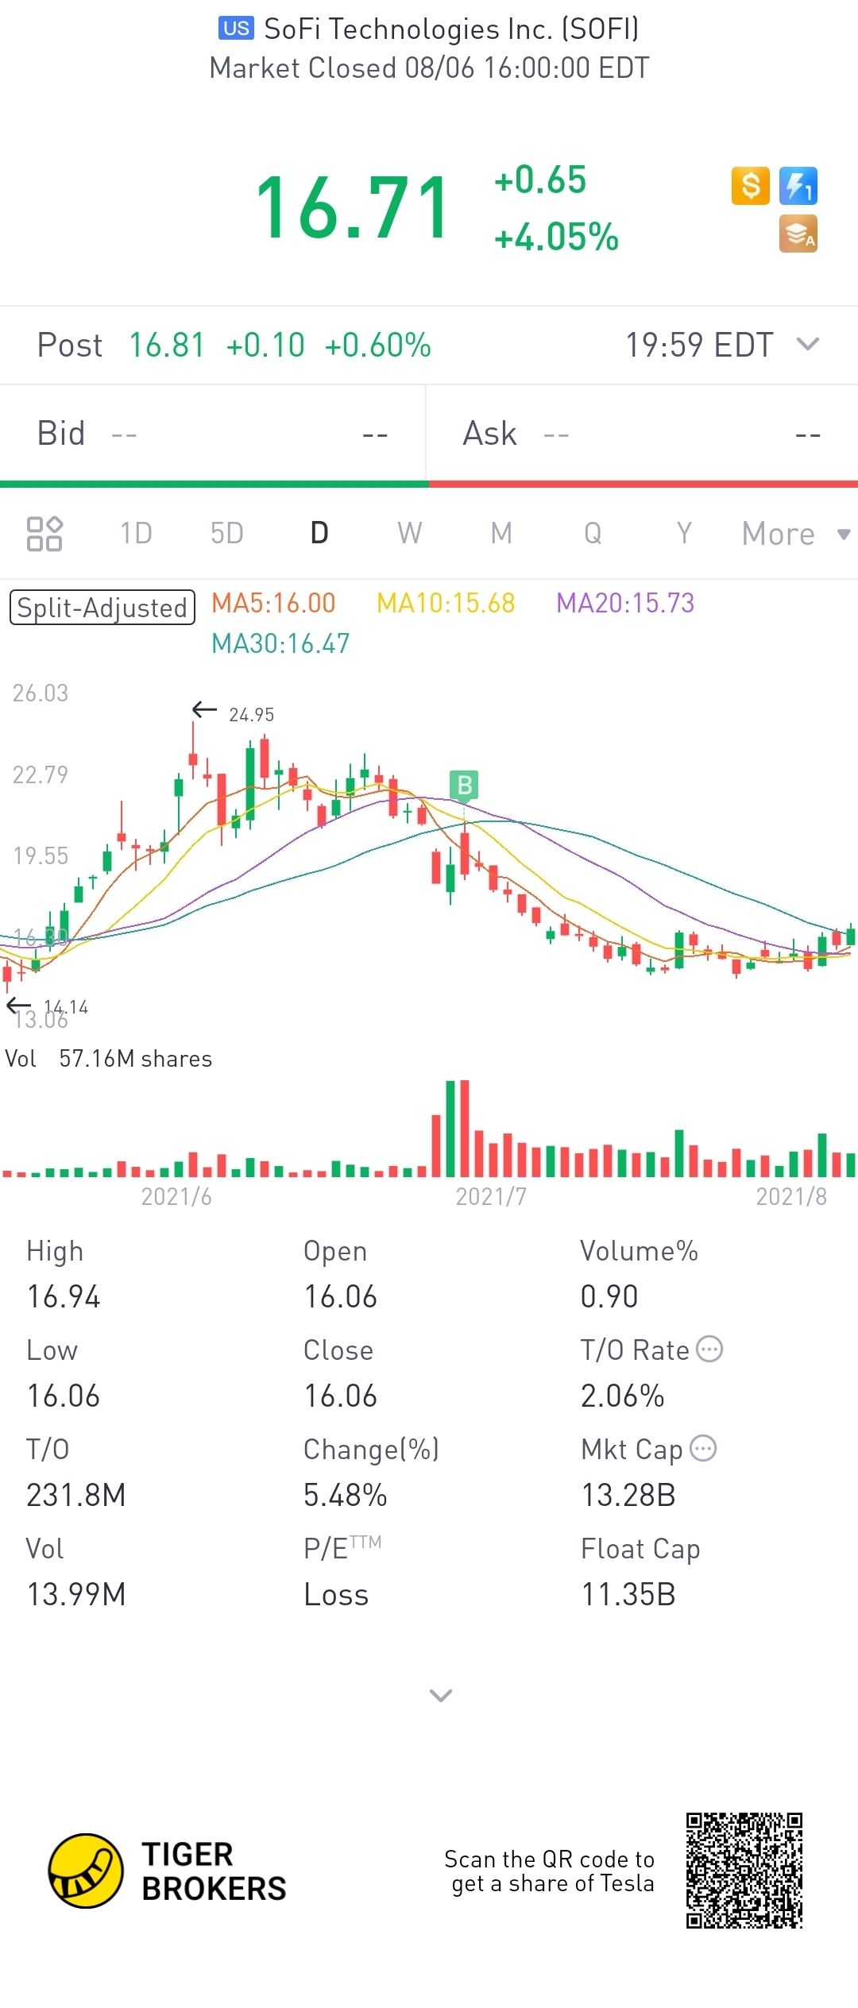858x2008 pixels.
Task: Open Mkt Cap info bubble icon
Action: click(703, 1448)
